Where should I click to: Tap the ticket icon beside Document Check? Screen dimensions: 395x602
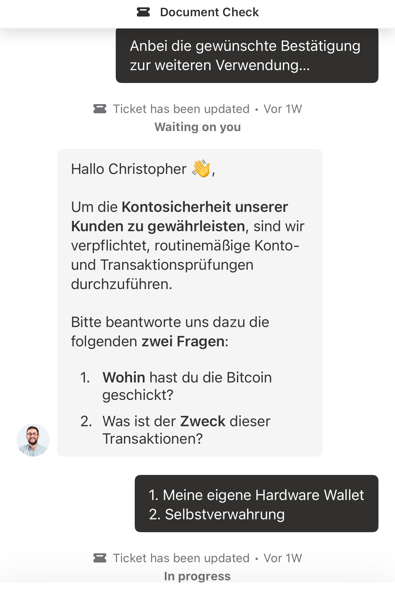pyautogui.click(x=143, y=12)
